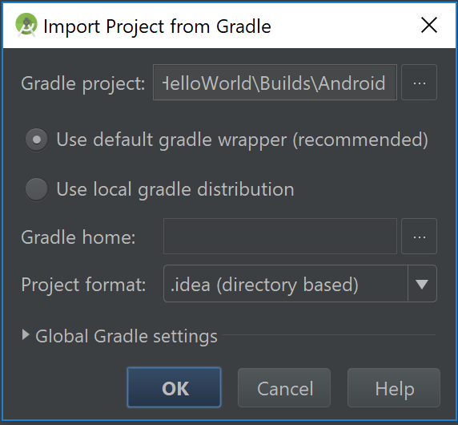Close the Import Project from Gradle dialog
Viewport: 458px width, 425px height.
(x=429, y=25)
